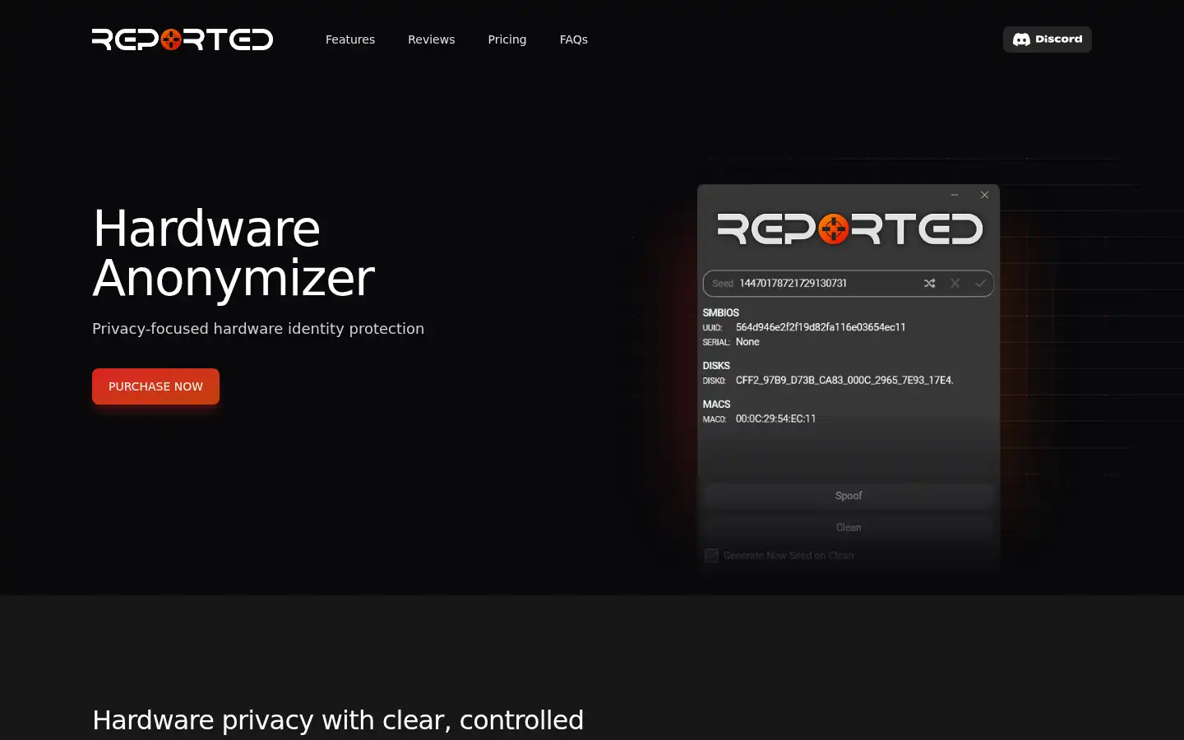Open the Discord button
The width and height of the screenshot is (1184, 740).
pyautogui.click(x=1048, y=39)
